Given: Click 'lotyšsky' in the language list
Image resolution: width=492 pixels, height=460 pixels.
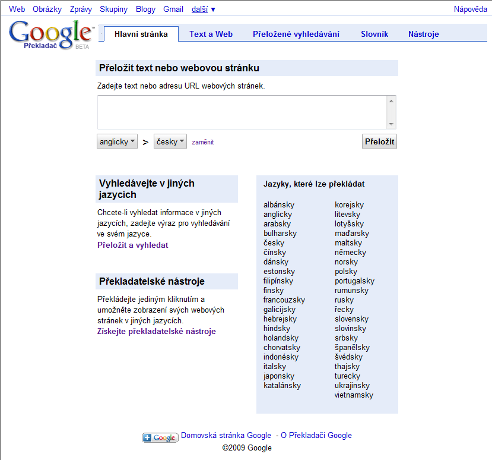Looking at the screenshot, I should 349,223.
